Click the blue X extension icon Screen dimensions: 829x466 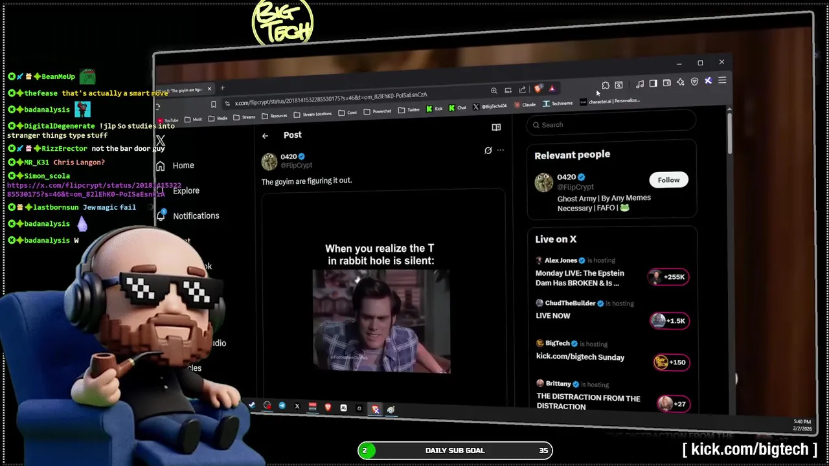708,81
